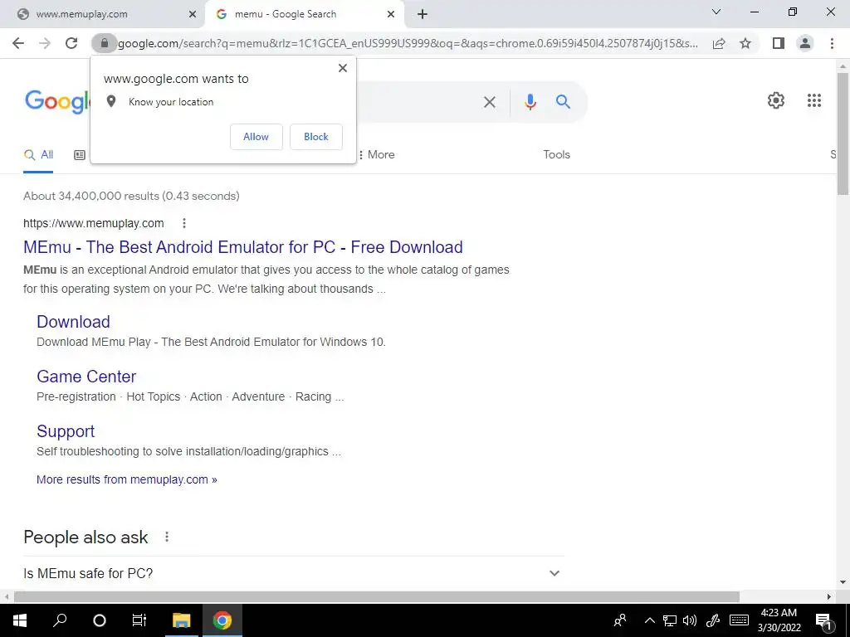Open the tab search dropdown arrow
Image resolution: width=850 pixels, height=637 pixels.
point(716,12)
